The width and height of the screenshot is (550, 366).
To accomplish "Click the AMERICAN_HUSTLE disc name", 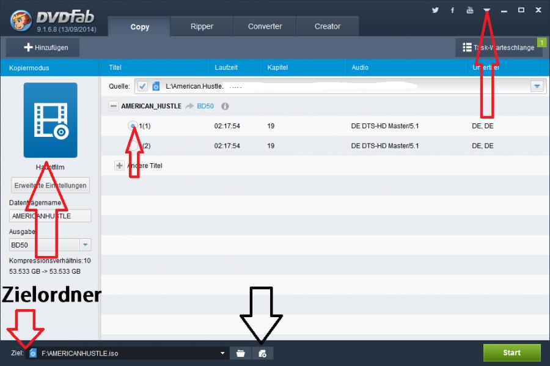I will coord(151,106).
